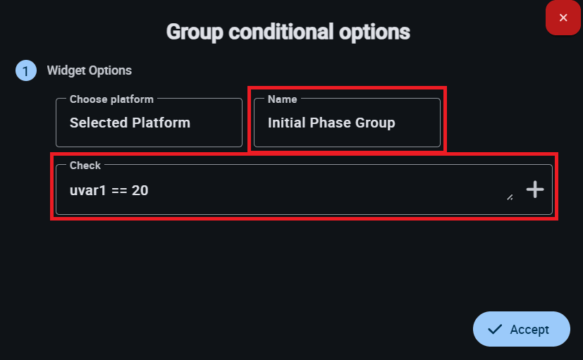583x360 pixels.
Task: Click the 'Choose platform' field label
Action: (111, 99)
